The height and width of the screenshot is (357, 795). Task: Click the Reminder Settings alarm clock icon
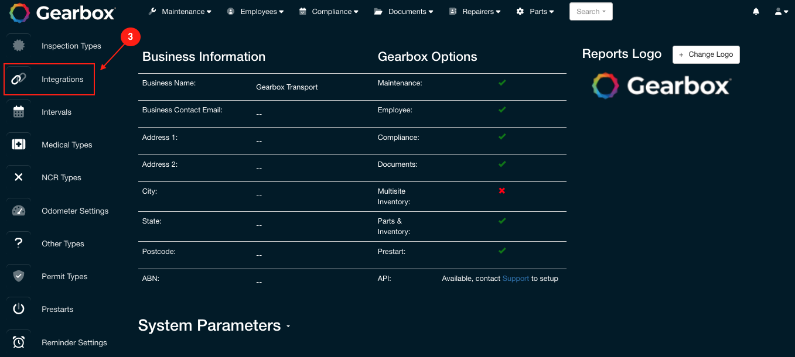coord(18,341)
